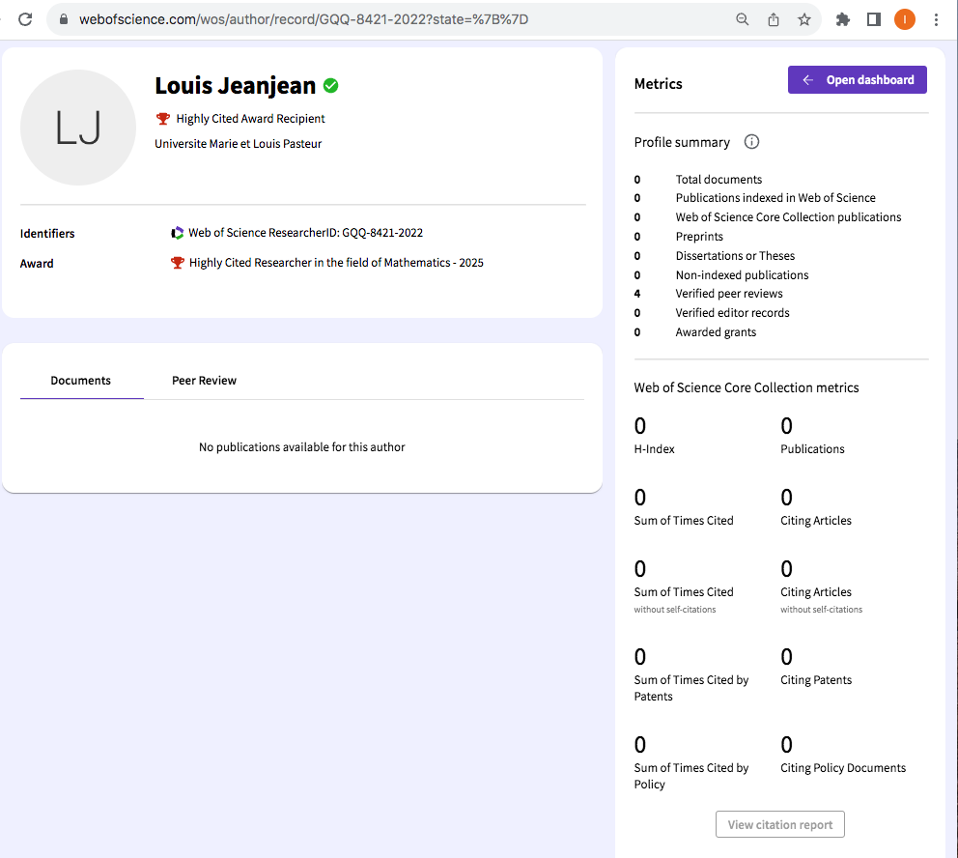Click the Profile summary info icon
Screen dimensions: 958x858
(751, 142)
